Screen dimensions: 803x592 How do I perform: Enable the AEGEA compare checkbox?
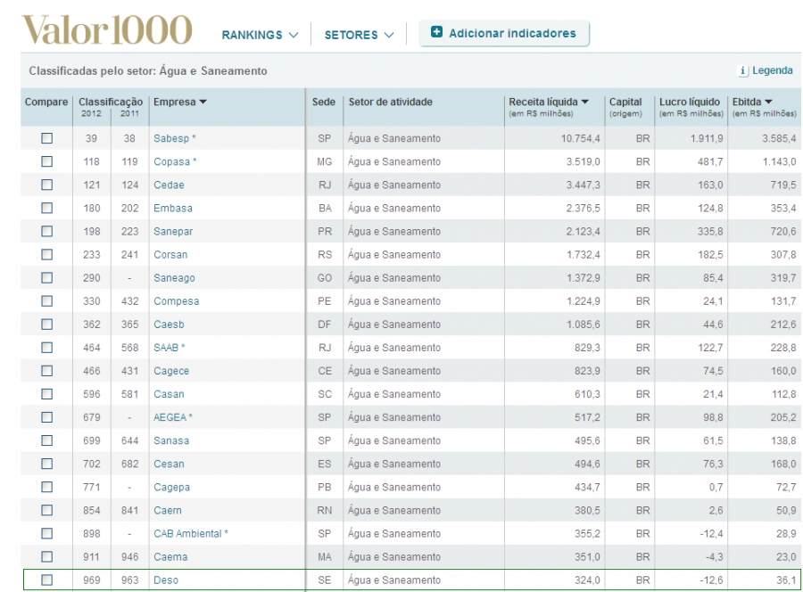(x=46, y=417)
